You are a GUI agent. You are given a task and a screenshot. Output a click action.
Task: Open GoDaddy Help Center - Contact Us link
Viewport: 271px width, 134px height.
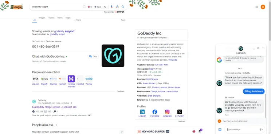click(54, 107)
